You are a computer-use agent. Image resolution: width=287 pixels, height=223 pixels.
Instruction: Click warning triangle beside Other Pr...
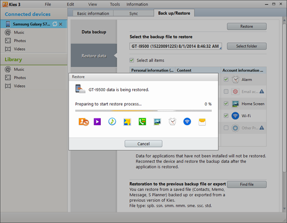pos(262,128)
